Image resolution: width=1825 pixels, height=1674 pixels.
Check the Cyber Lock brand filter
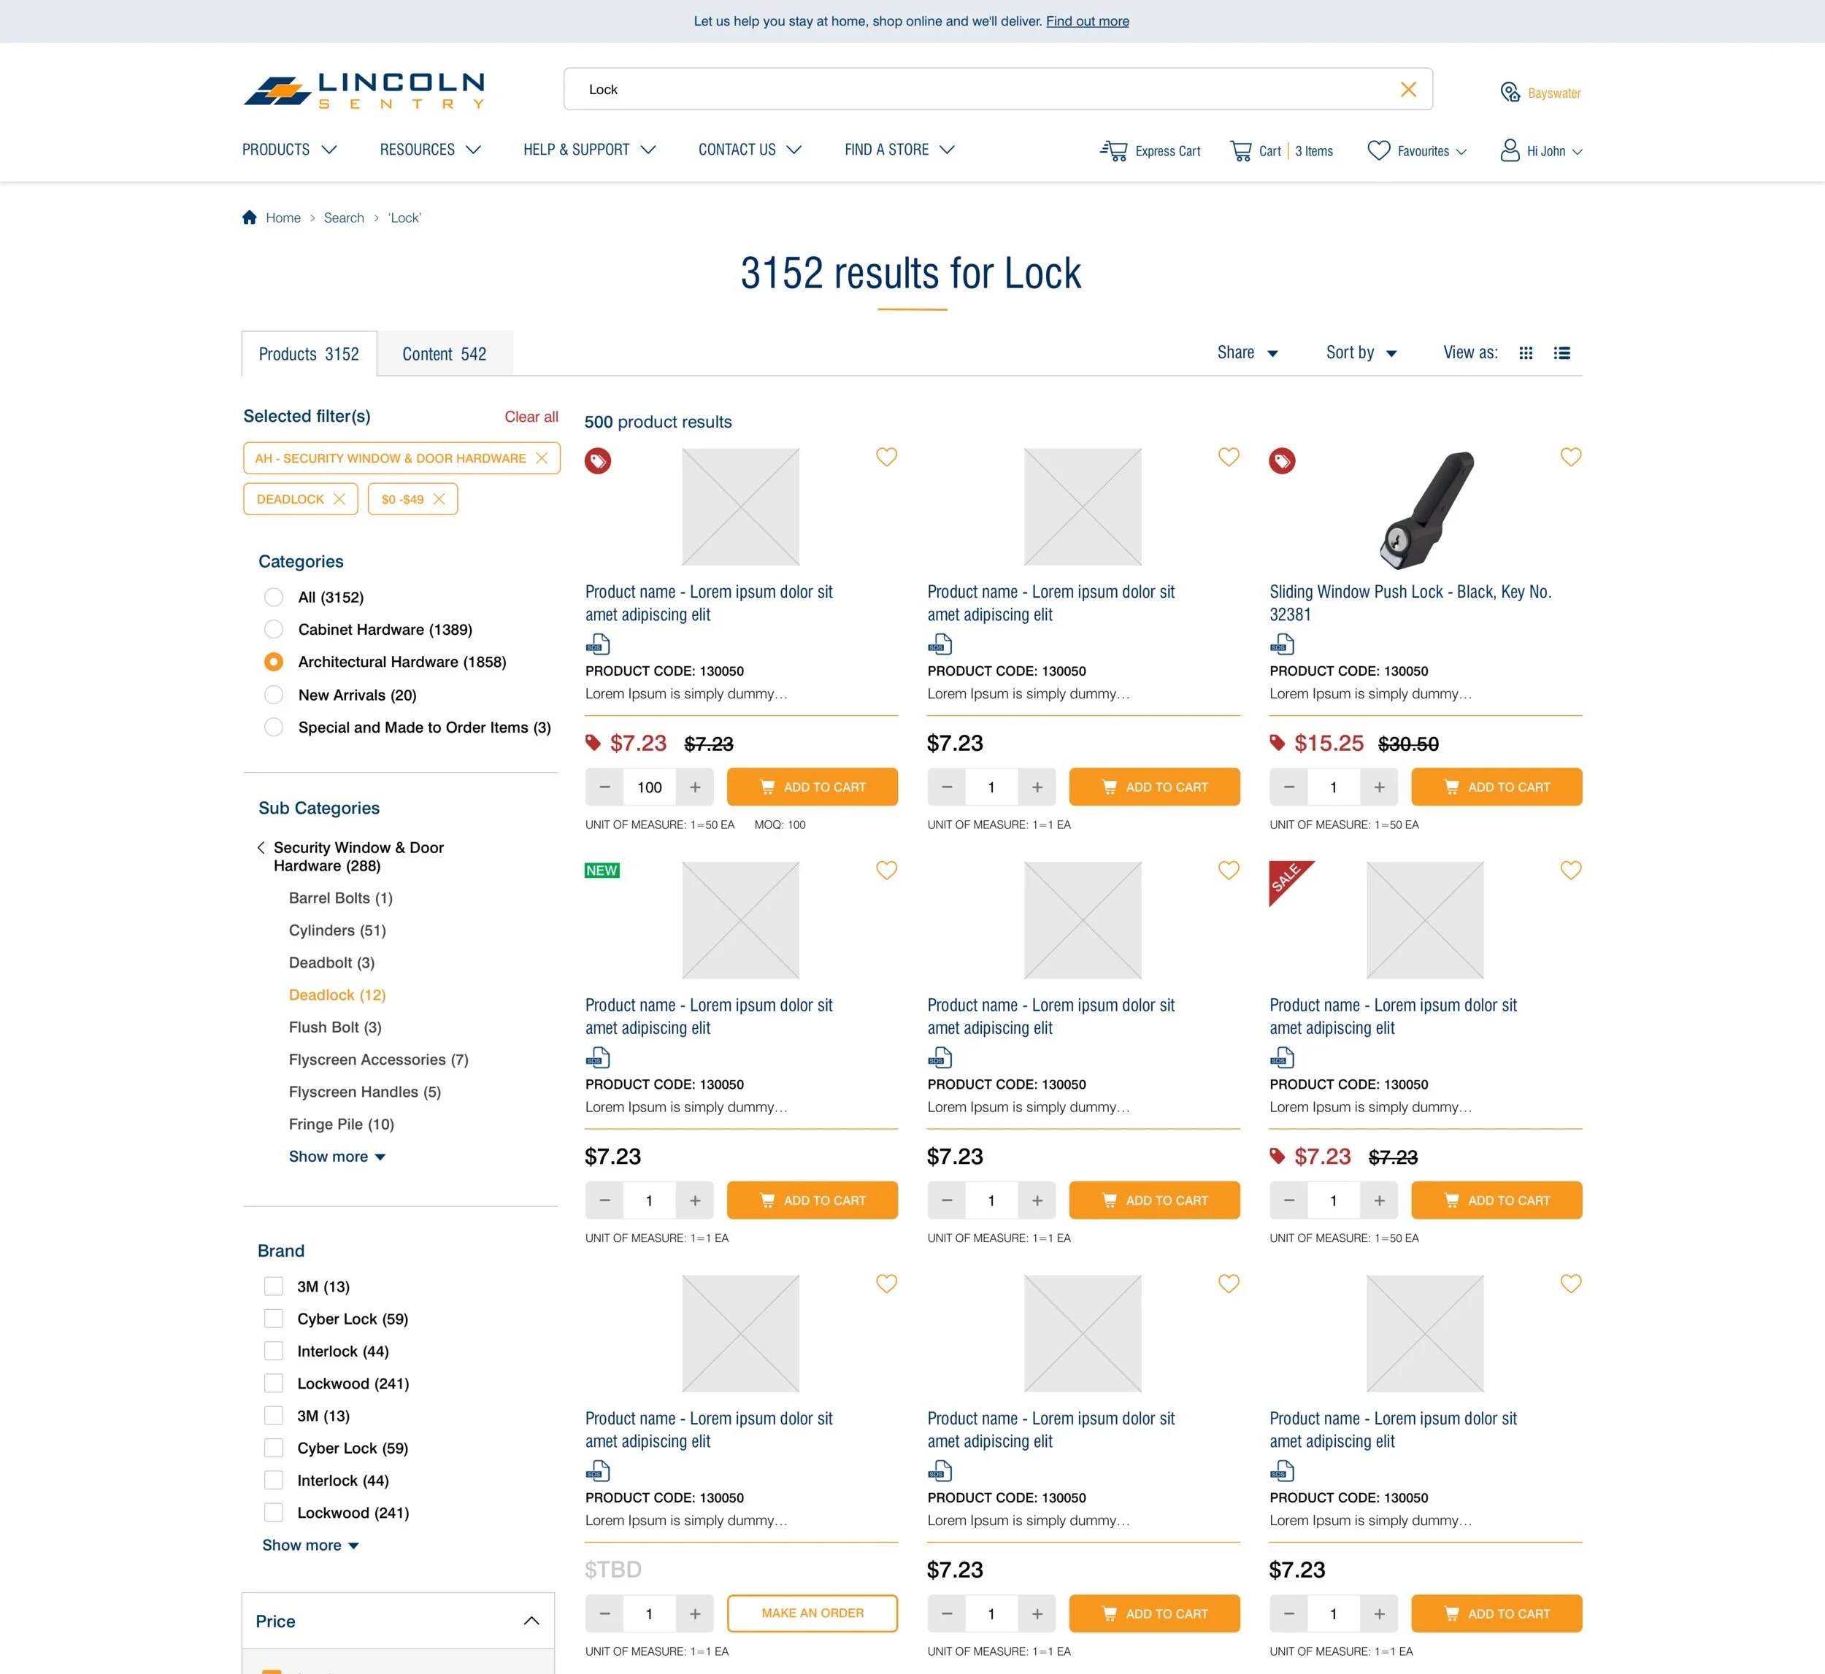pyautogui.click(x=274, y=1319)
